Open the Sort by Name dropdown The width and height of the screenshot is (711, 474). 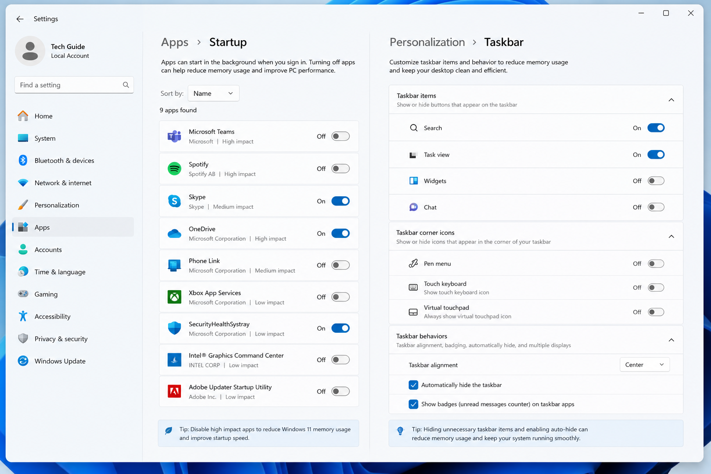pyautogui.click(x=213, y=93)
